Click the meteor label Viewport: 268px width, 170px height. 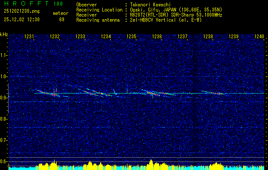(x=61, y=13)
